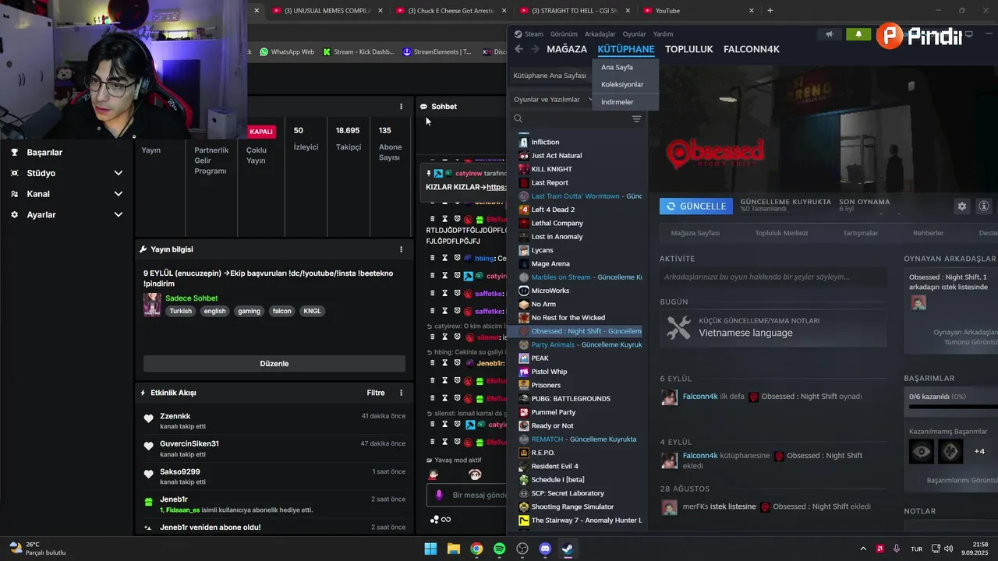Click the Steam forward navigation arrow
Viewport: 998px width, 561px height.
[535, 49]
